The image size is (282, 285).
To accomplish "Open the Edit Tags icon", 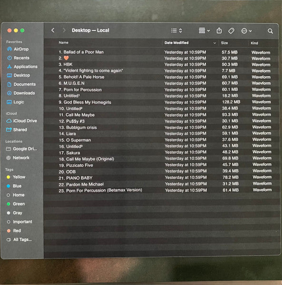I will [x=231, y=31].
